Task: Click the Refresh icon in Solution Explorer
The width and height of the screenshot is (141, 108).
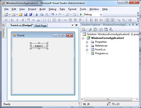Action: (x=95, y=29)
